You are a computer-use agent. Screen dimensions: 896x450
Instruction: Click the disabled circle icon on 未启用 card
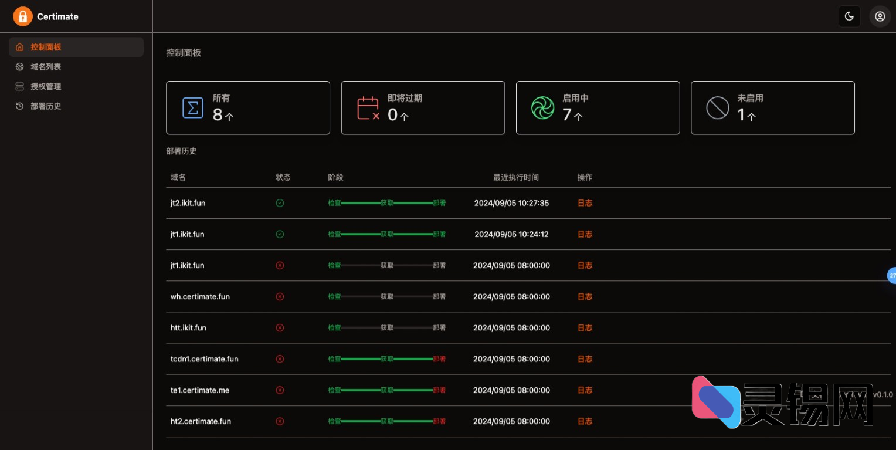(717, 108)
